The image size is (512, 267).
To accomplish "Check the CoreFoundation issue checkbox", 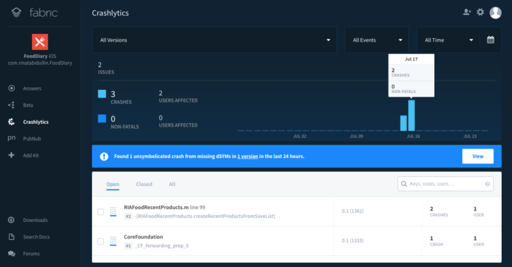I will pyautogui.click(x=100, y=241).
